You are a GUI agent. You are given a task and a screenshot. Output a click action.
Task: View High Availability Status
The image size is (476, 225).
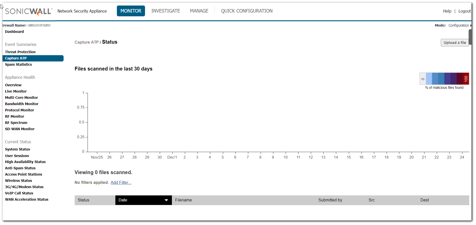pos(25,162)
